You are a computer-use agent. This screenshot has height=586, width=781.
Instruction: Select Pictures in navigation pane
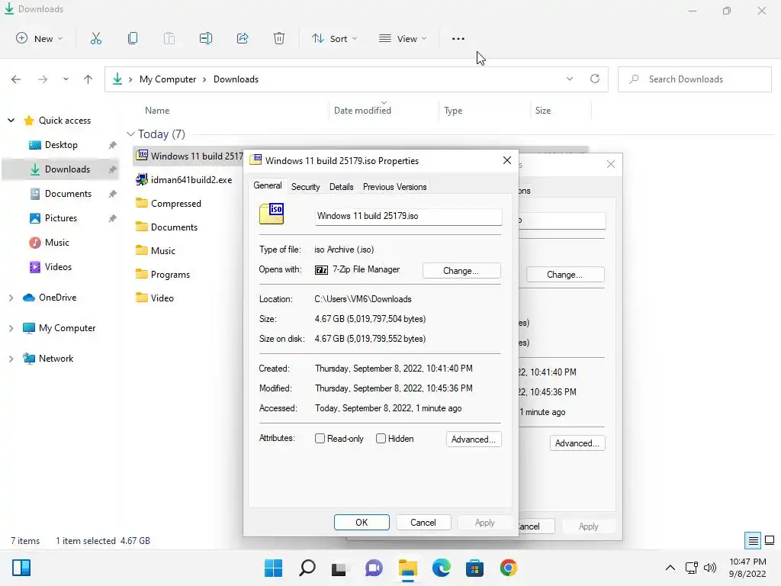(x=61, y=217)
